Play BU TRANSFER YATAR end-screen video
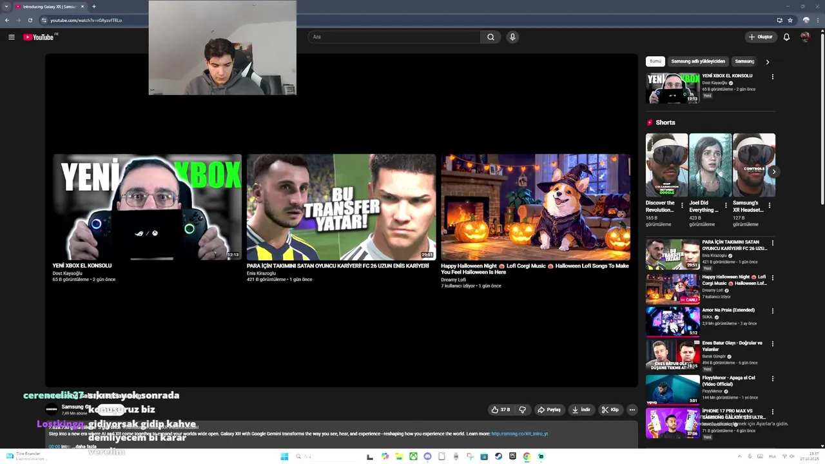This screenshot has height=464, width=825. coord(341,207)
